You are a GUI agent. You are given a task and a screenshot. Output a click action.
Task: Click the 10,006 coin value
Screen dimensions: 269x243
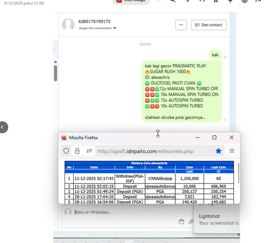(x=189, y=186)
